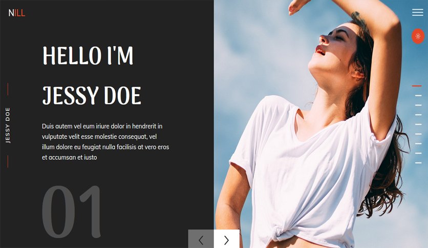Image resolution: width=428 pixels, height=248 pixels.
Task: Go to the sixth section indicator dash
Action: coord(418,134)
